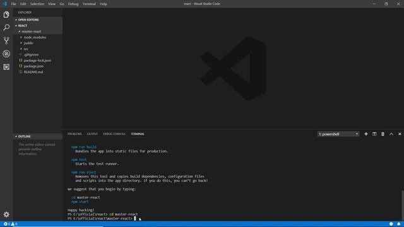Viewport: 404px width, 227px height.
Task: Open the package-lock.json file
Action: tap(38, 61)
